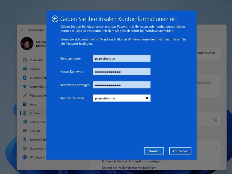Click the external link icon on the right
Image resolution: width=232 pixels, height=174 pixels.
click(x=215, y=120)
